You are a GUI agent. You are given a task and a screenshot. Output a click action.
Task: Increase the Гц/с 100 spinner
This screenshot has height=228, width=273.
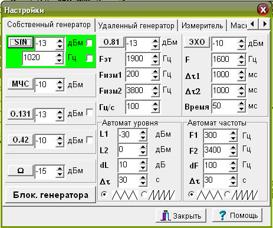[155, 104]
